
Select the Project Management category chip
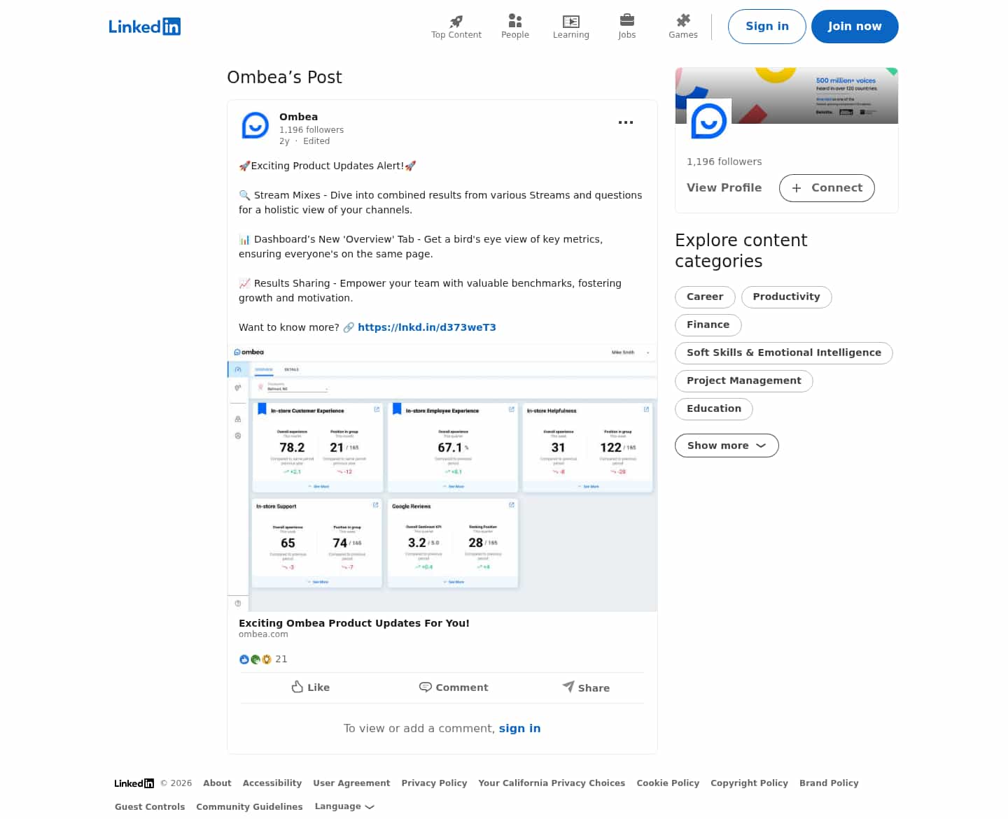[x=743, y=380]
